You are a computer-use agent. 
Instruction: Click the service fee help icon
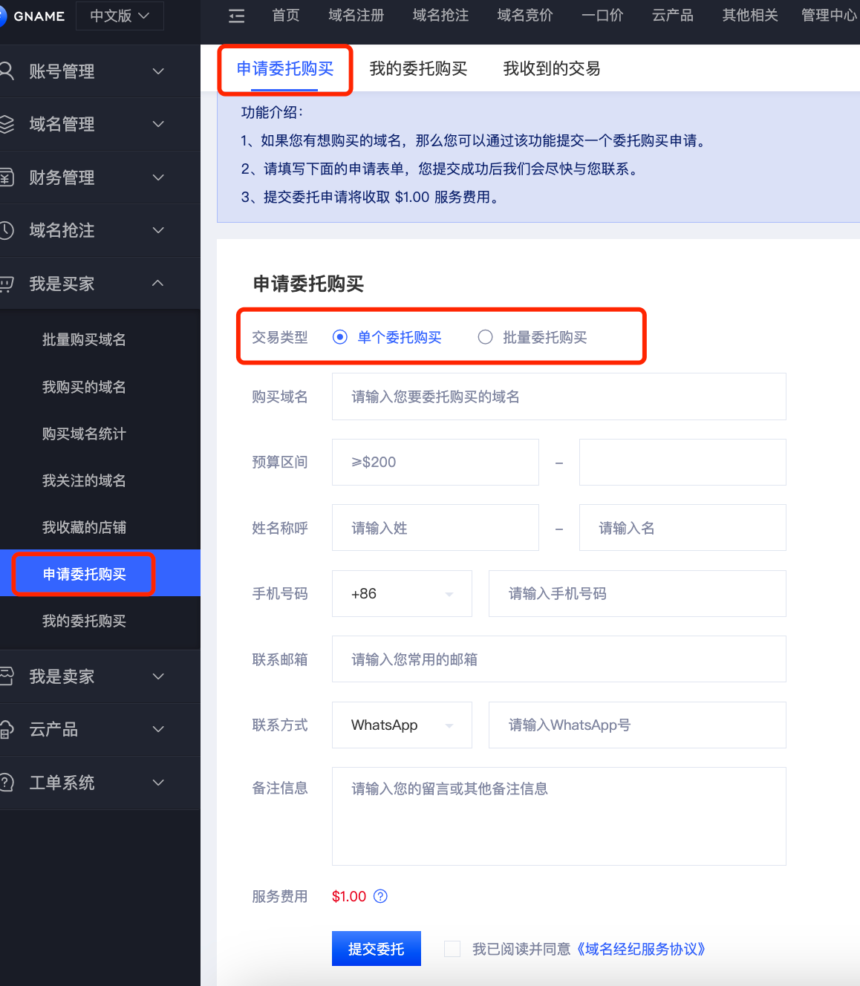pyautogui.click(x=380, y=896)
